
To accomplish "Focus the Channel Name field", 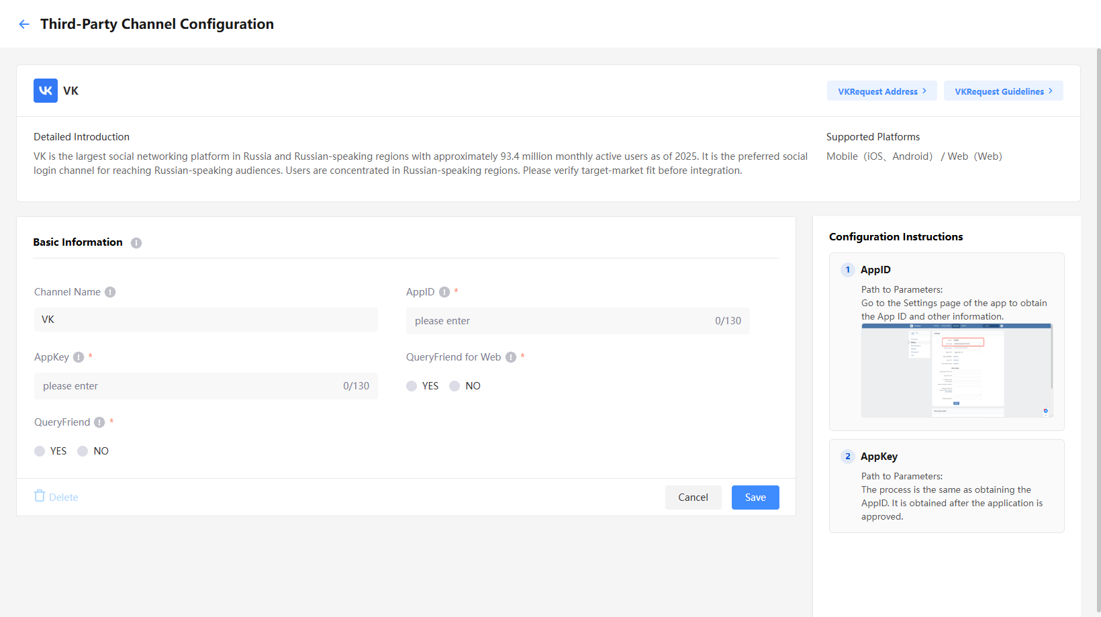I will pos(206,320).
